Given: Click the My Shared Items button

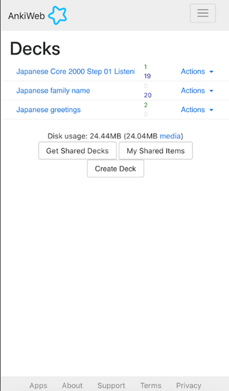Looking at the screenshot, I should pos(156,151).
